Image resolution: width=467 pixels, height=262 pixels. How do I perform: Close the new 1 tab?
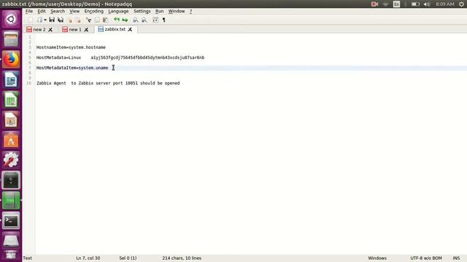click(x=86, y=30)
